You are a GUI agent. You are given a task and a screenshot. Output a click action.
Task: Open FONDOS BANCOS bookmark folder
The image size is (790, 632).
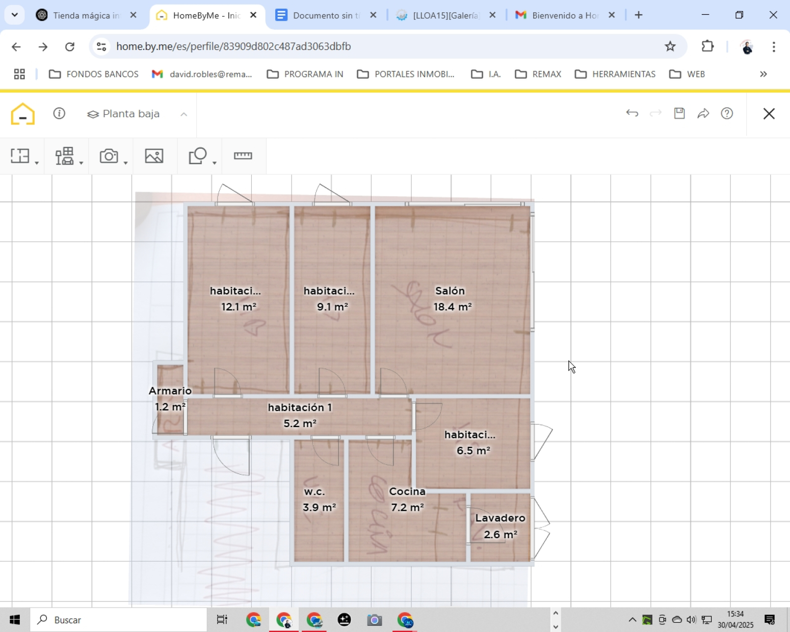point(94,74)
